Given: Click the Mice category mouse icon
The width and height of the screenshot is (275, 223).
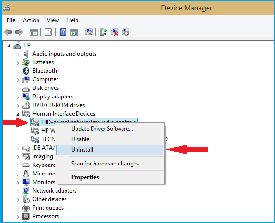Looking at the screenshot, I should tap(26, 174).
